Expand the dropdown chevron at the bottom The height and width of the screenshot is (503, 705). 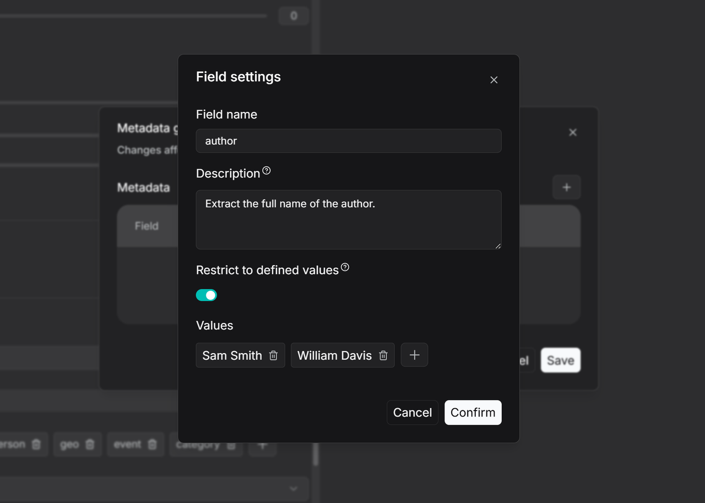(294, 489)
